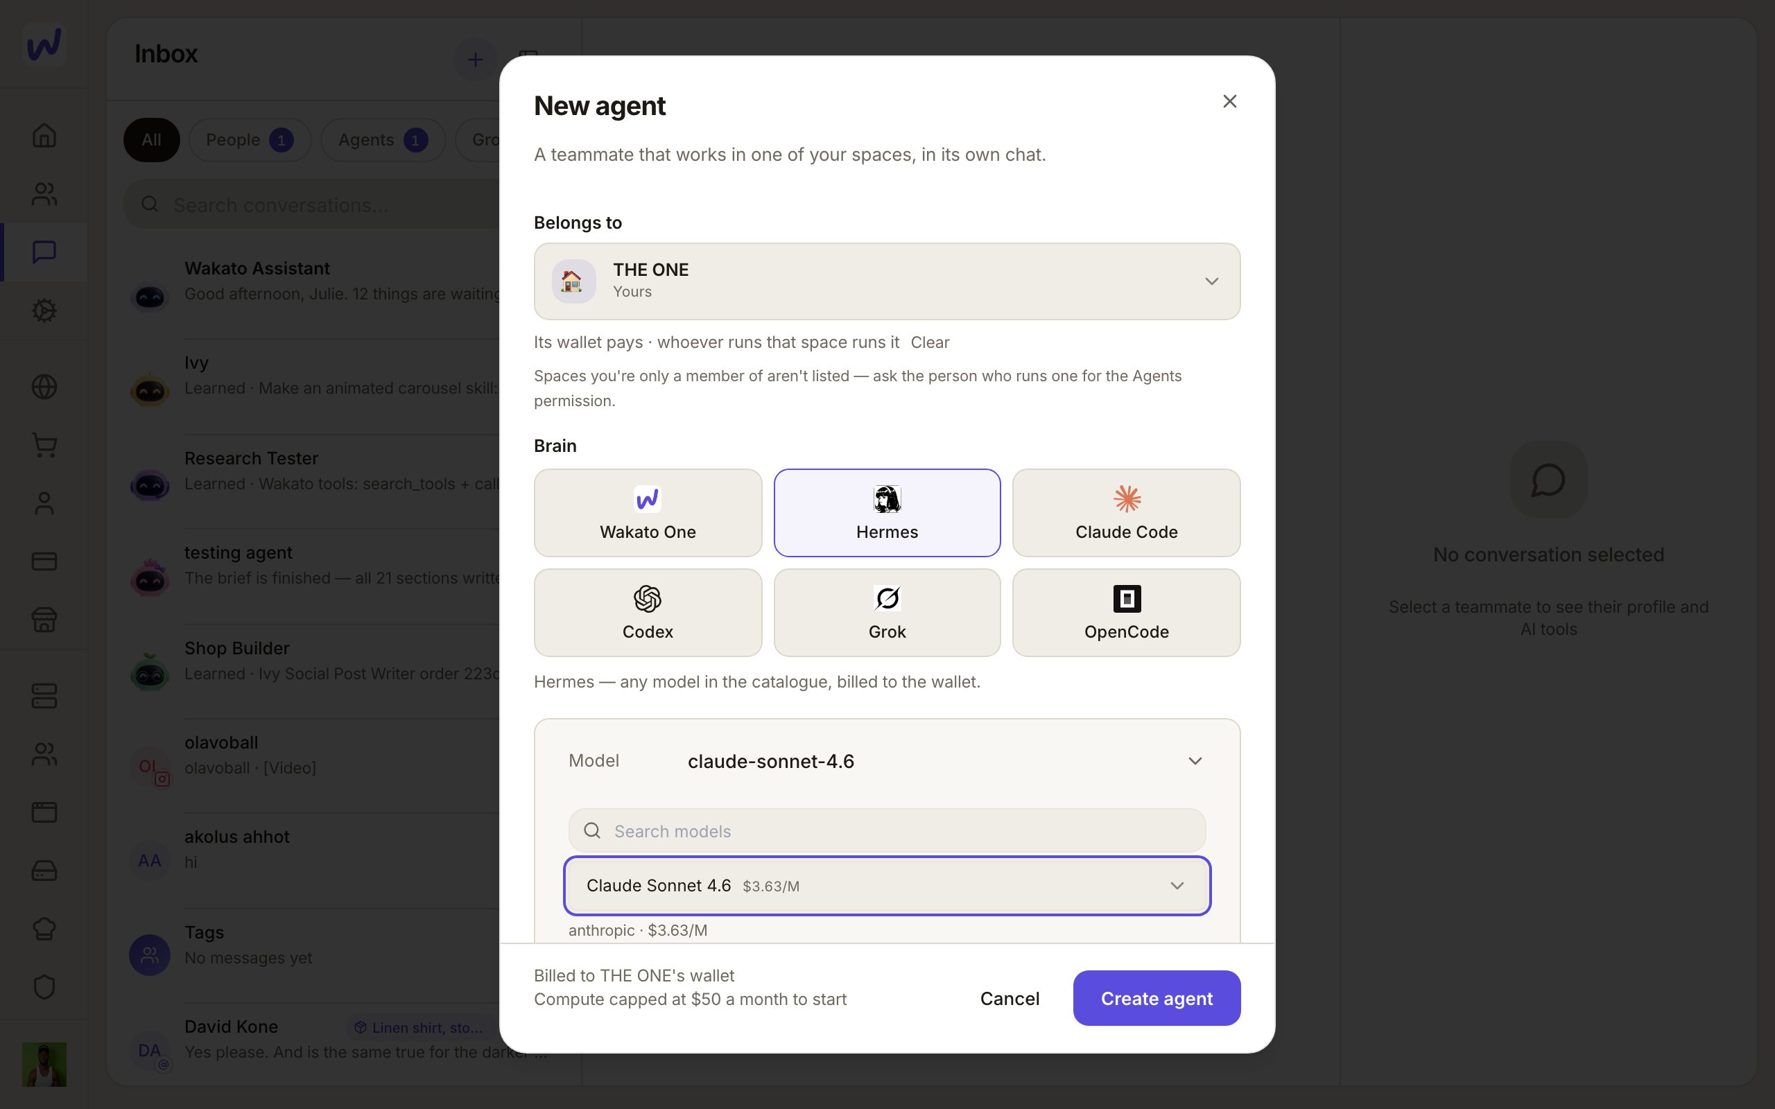This screenshot has height=1109, width=1775.
Task: Click the Create agent button
Action: click(x=1157, y=998)
